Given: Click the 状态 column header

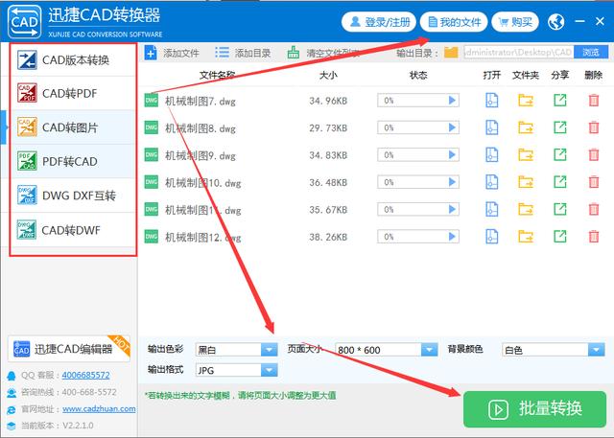Looking at the screenshot, I should (418, 75).
